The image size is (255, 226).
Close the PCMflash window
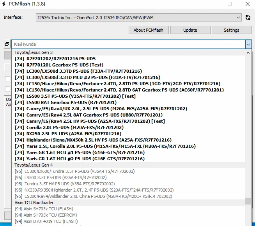click(x=248, y=4)
